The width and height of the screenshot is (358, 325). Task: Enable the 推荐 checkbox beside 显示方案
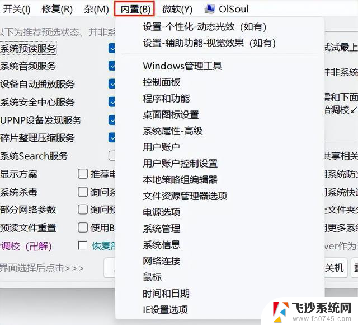[83, 174]
